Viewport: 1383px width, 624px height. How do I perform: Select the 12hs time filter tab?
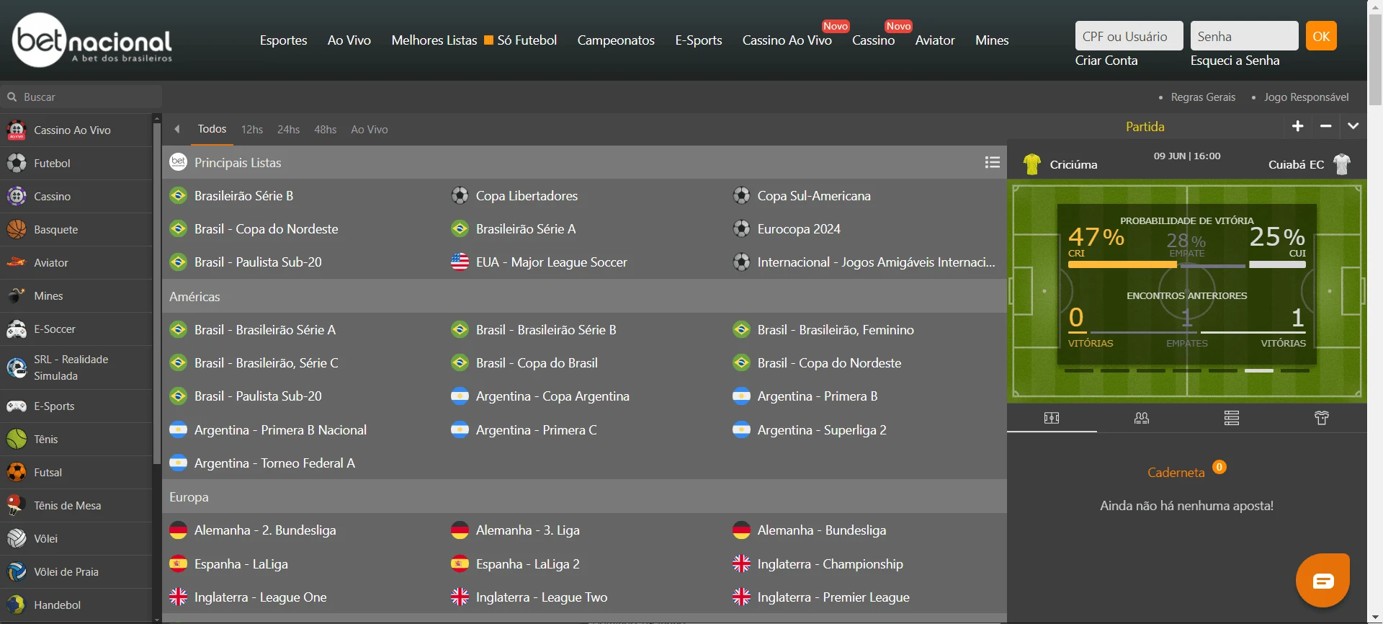tap(252, 130)
